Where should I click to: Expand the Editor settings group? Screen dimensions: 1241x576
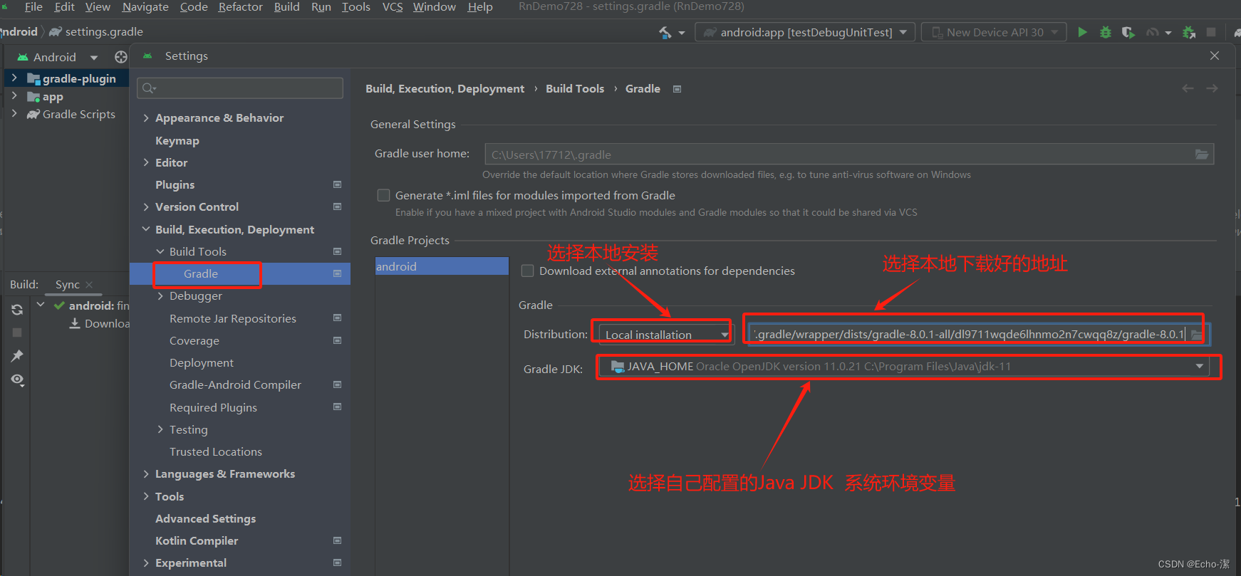146,162
